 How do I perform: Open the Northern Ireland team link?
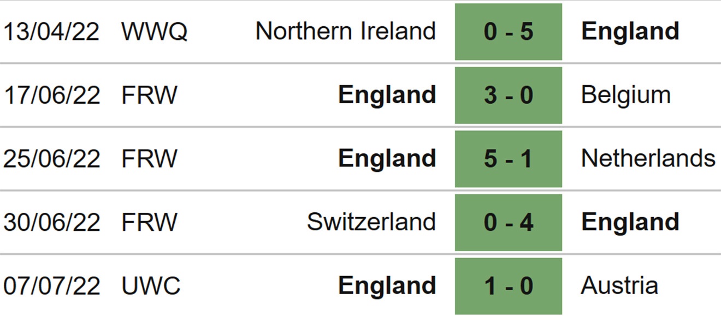click(346, 31)
